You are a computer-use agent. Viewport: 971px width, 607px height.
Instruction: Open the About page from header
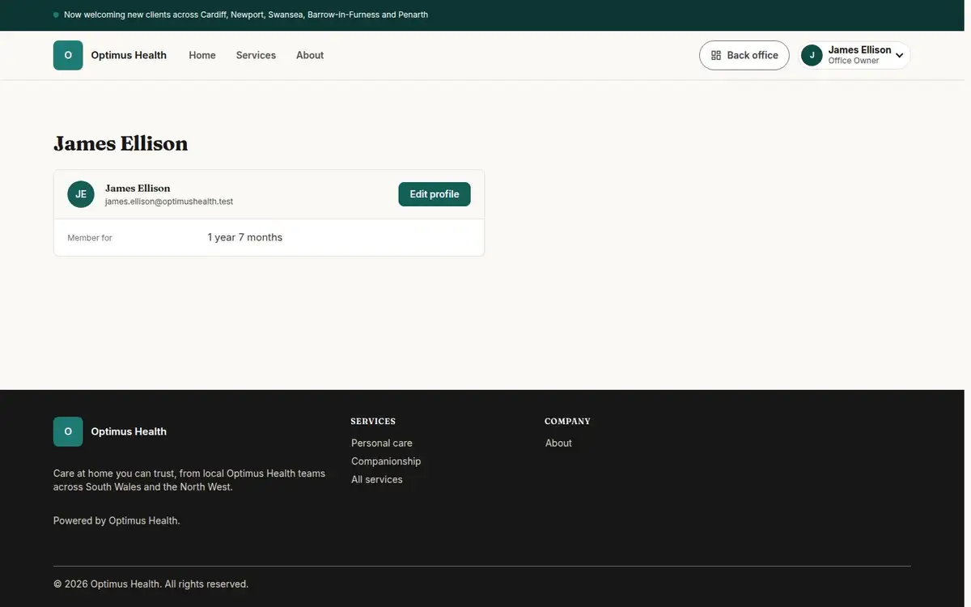point(310,55)
